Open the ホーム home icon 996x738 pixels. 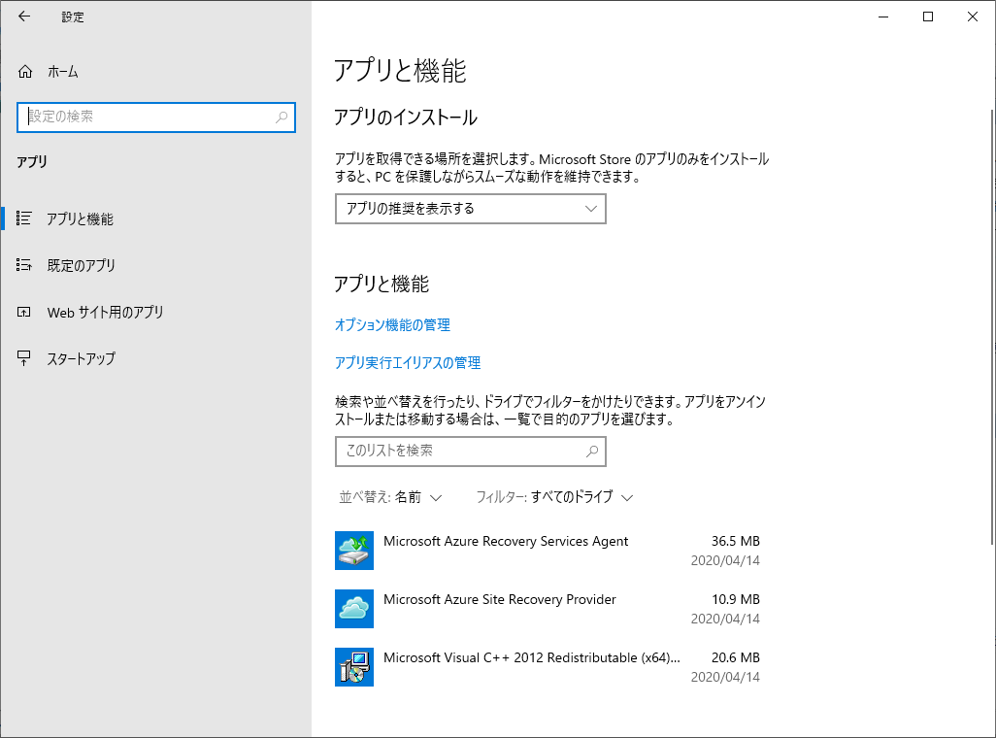(x=25, y=71)
